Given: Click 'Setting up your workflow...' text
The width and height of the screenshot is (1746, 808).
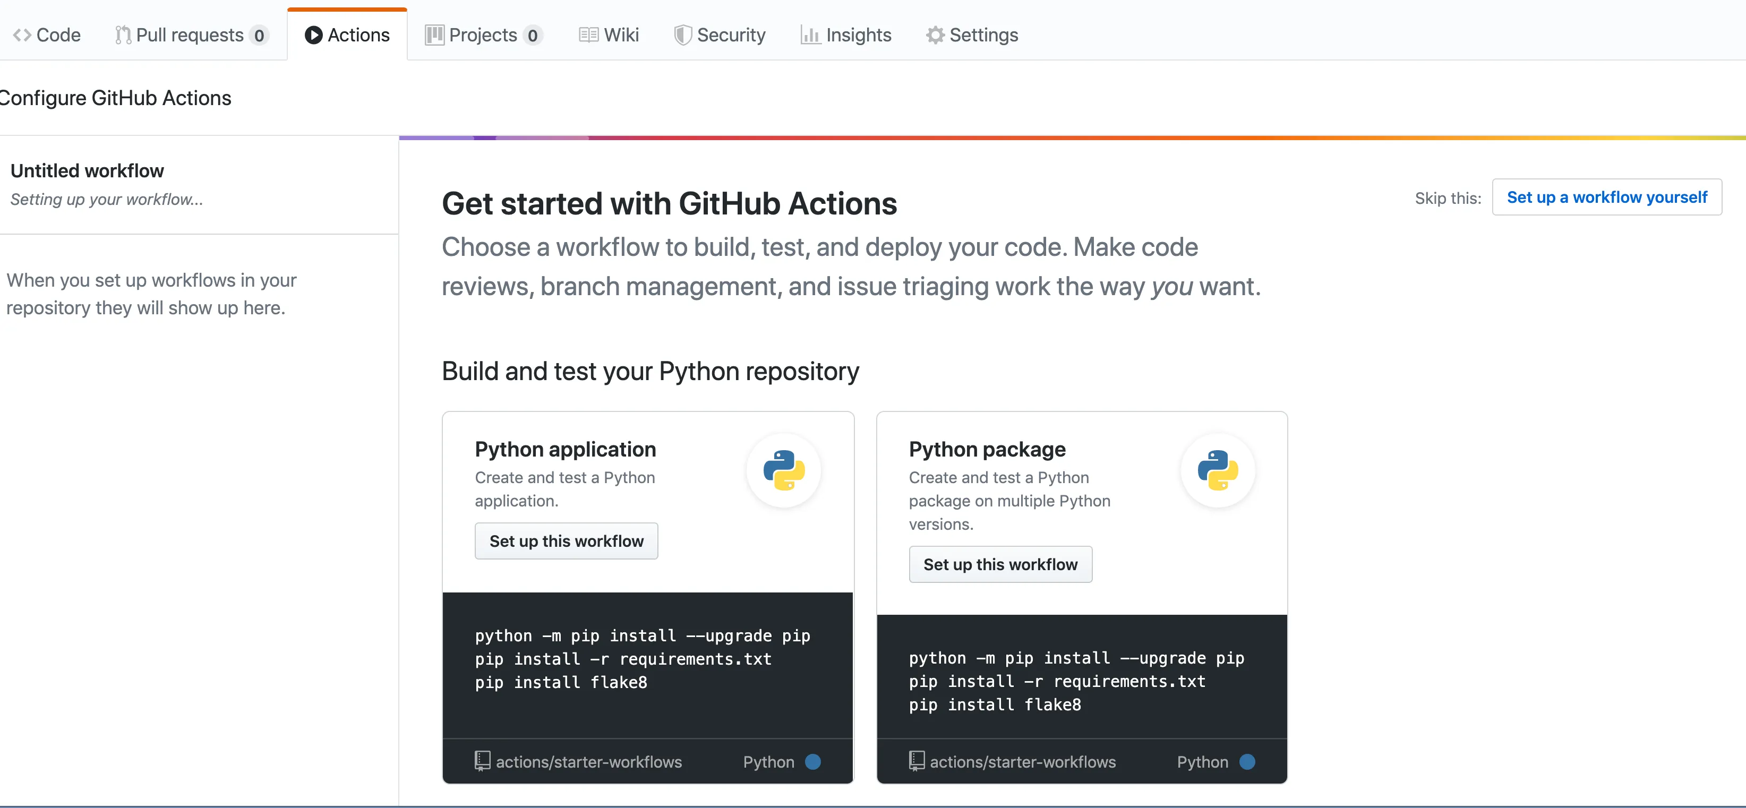Looking at the screenshot, I should [x=106, y=199].
